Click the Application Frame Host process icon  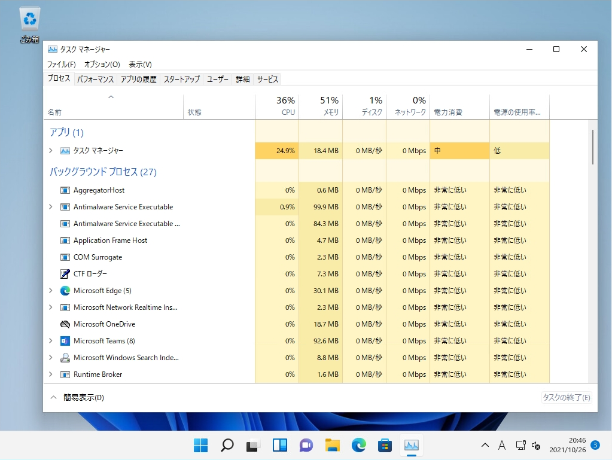point(65,240)
